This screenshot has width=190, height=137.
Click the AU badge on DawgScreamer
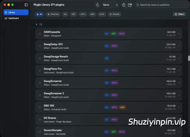pyautogui.click(x=107, y=83)
